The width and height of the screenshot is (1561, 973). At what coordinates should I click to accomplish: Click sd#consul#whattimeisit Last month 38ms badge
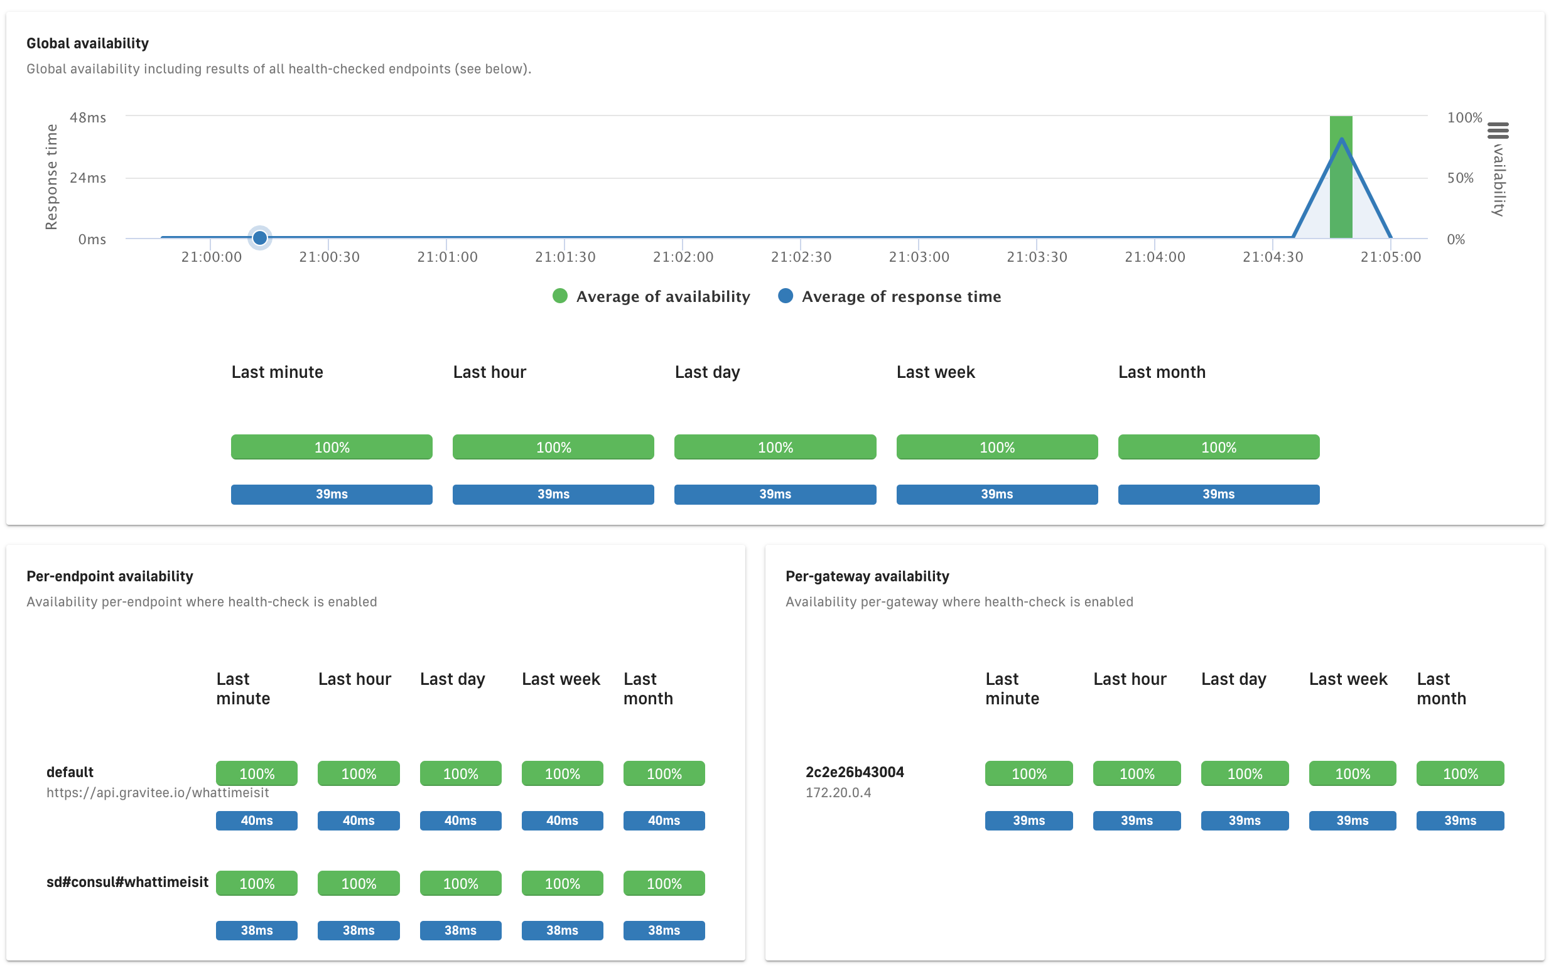coord(664,930)
